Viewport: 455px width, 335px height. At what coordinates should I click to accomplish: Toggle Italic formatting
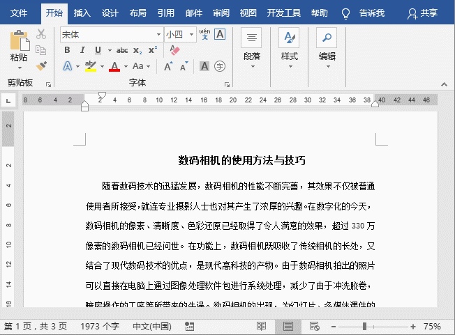point(82,50)
